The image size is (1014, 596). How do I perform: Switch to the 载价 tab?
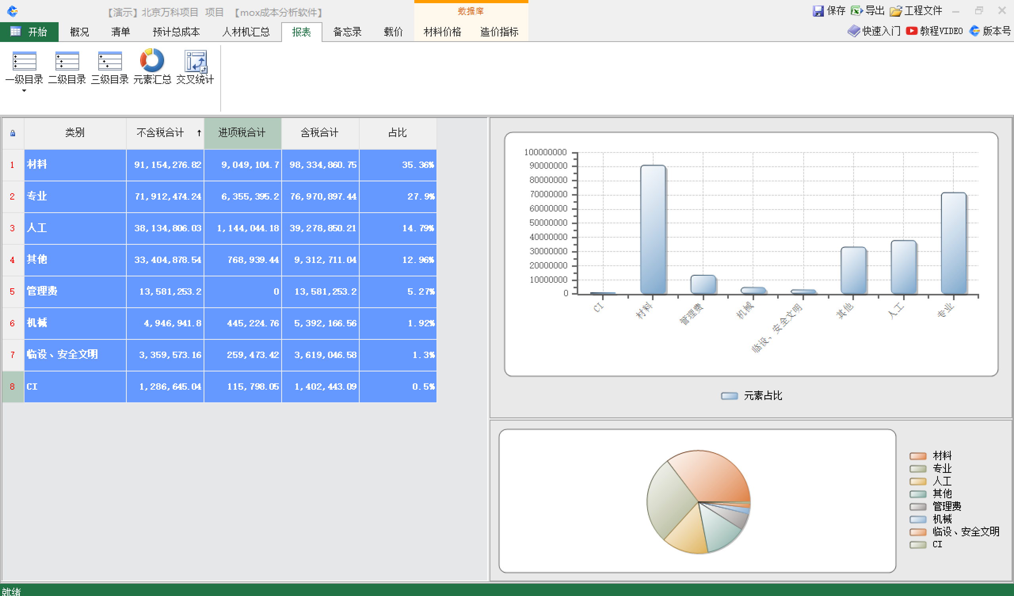[x=393, y=32]
